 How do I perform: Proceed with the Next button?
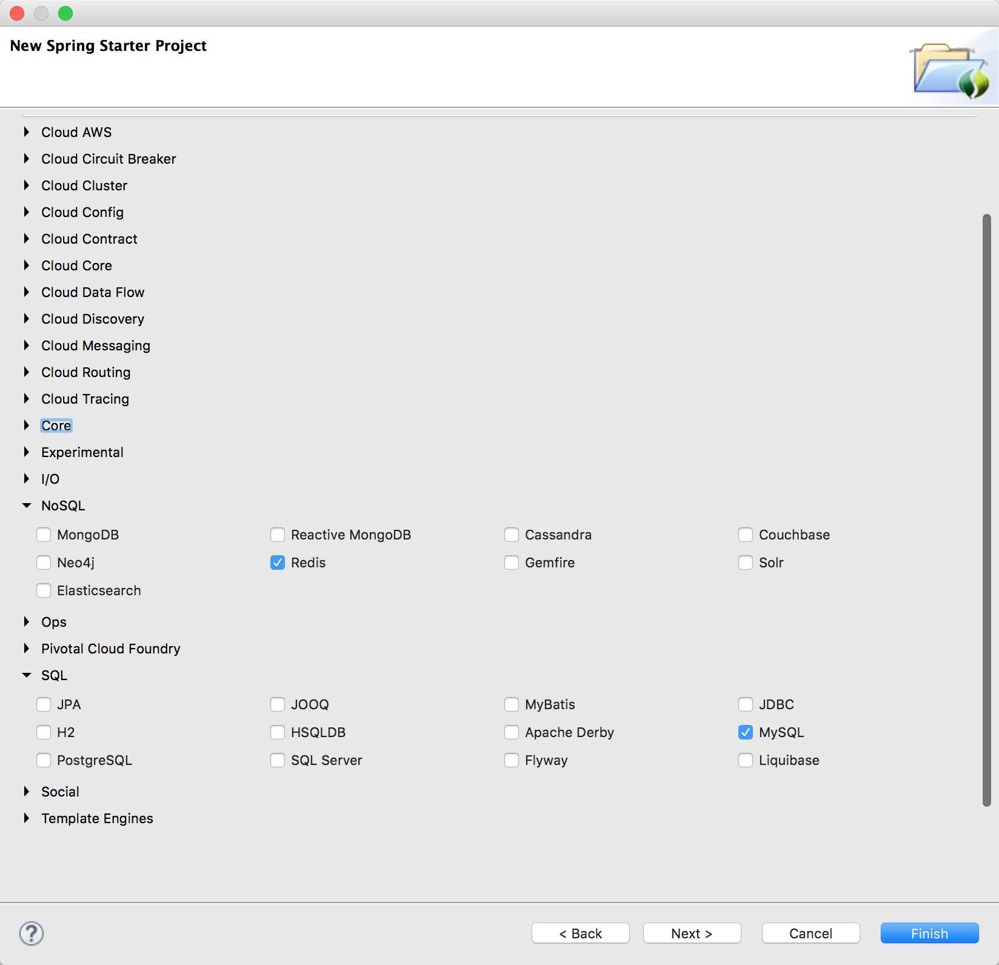692,933
